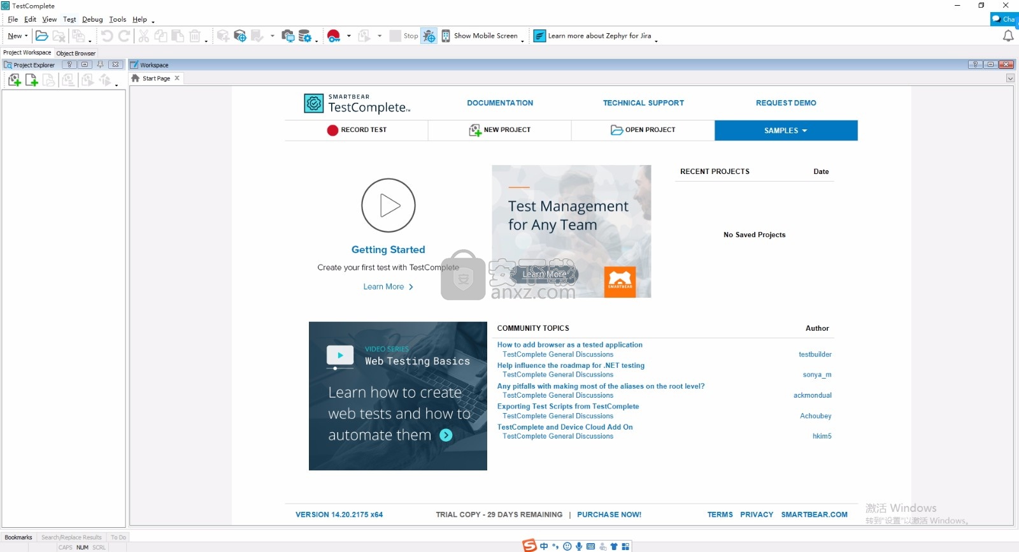
Task: Click the scissors Cut icon
Action: (144, 36)
